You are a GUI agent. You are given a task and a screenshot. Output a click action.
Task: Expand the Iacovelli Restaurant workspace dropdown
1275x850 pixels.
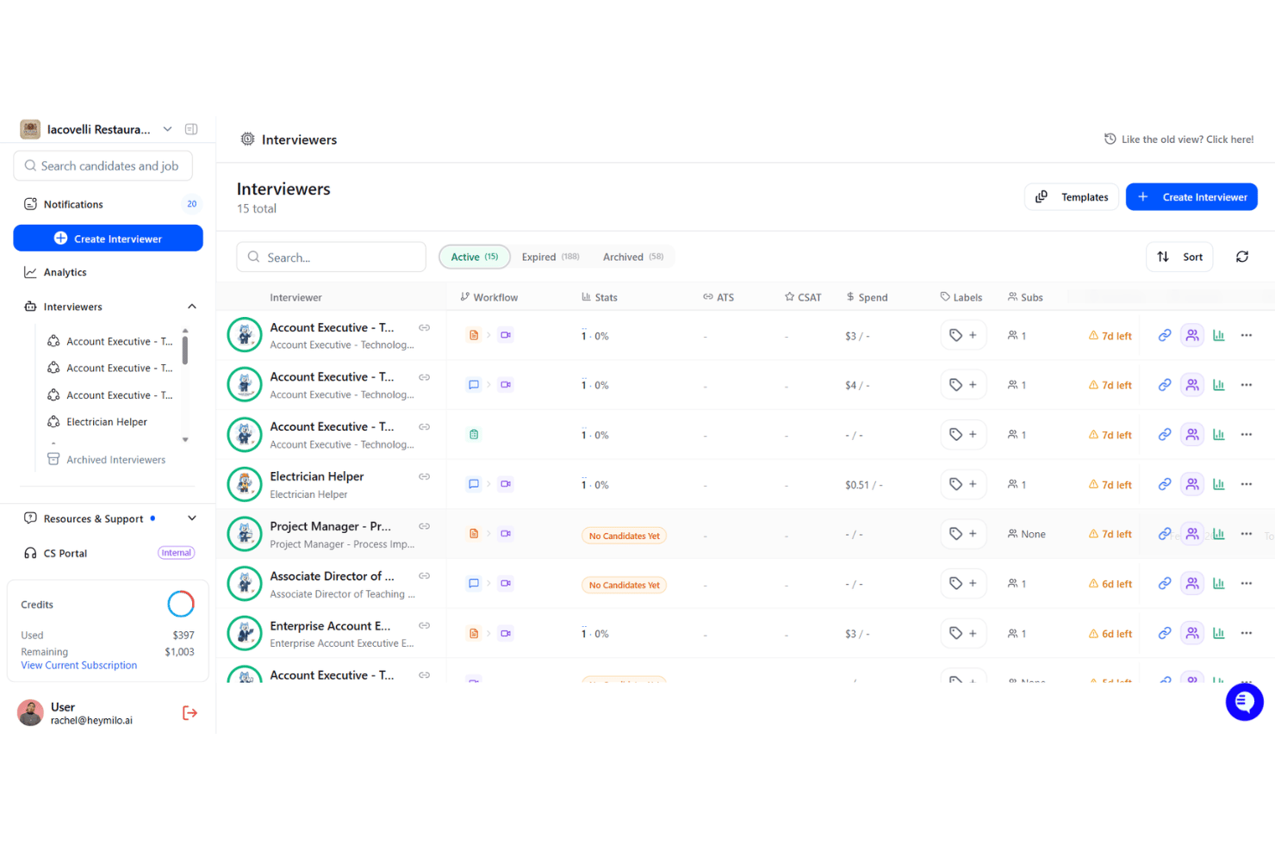click(x=167, y=129)
